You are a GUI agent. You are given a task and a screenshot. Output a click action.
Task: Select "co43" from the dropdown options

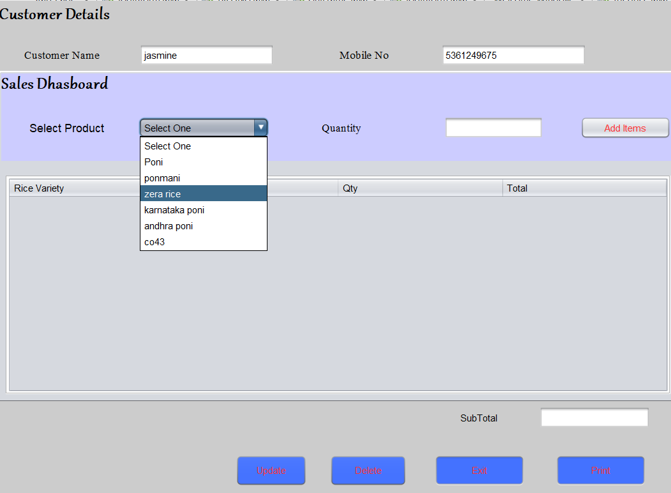(x=153, y=241)
